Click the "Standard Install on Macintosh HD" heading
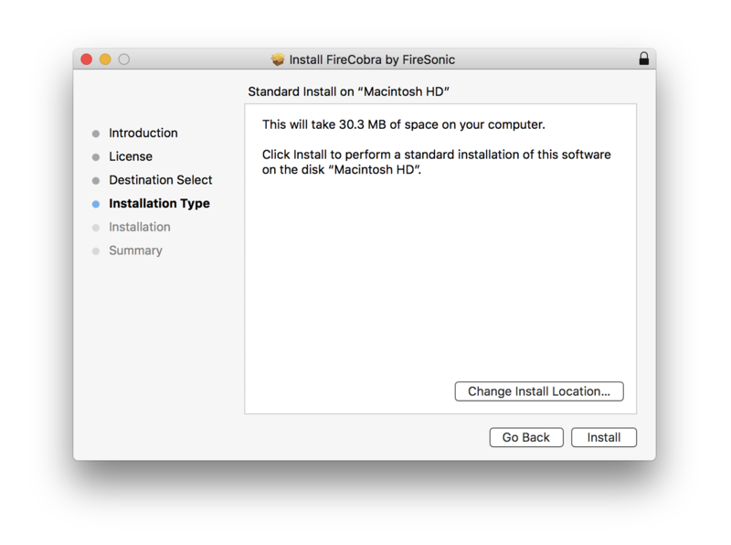Screen dimensions: 731x545 (x=350, y=92)
